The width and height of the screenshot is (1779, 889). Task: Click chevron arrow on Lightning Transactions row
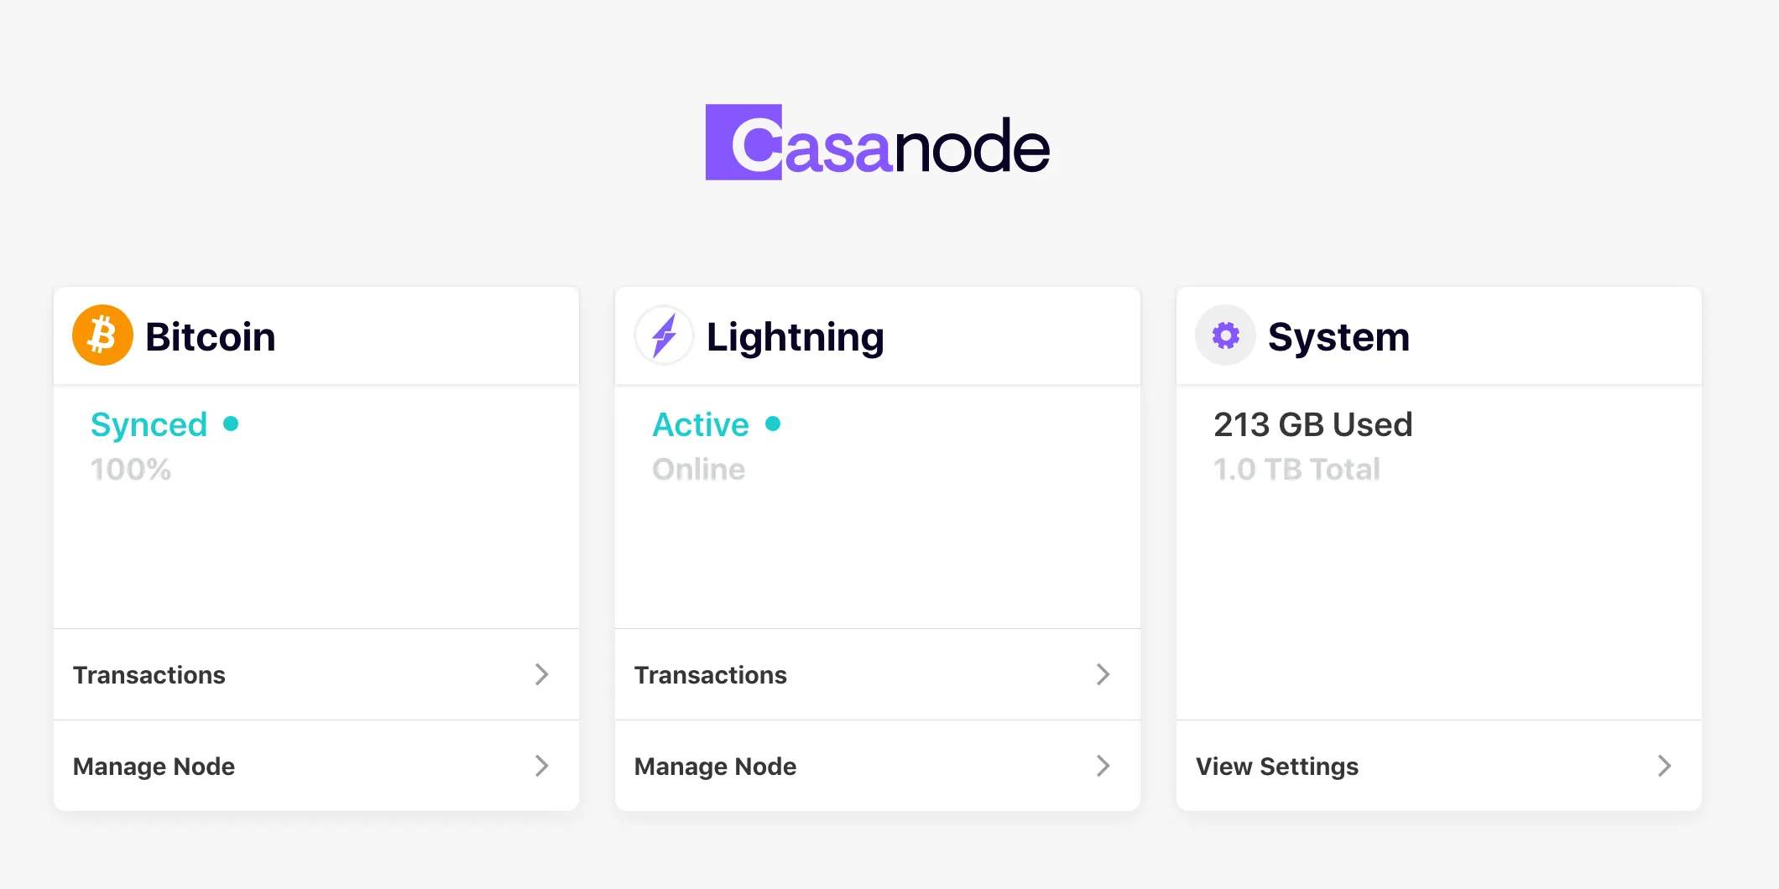[1103, 674]
